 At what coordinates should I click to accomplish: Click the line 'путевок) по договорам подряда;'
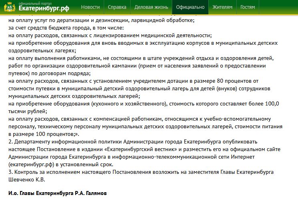click(49, 74)
